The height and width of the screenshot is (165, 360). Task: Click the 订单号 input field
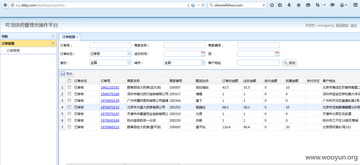110,45
